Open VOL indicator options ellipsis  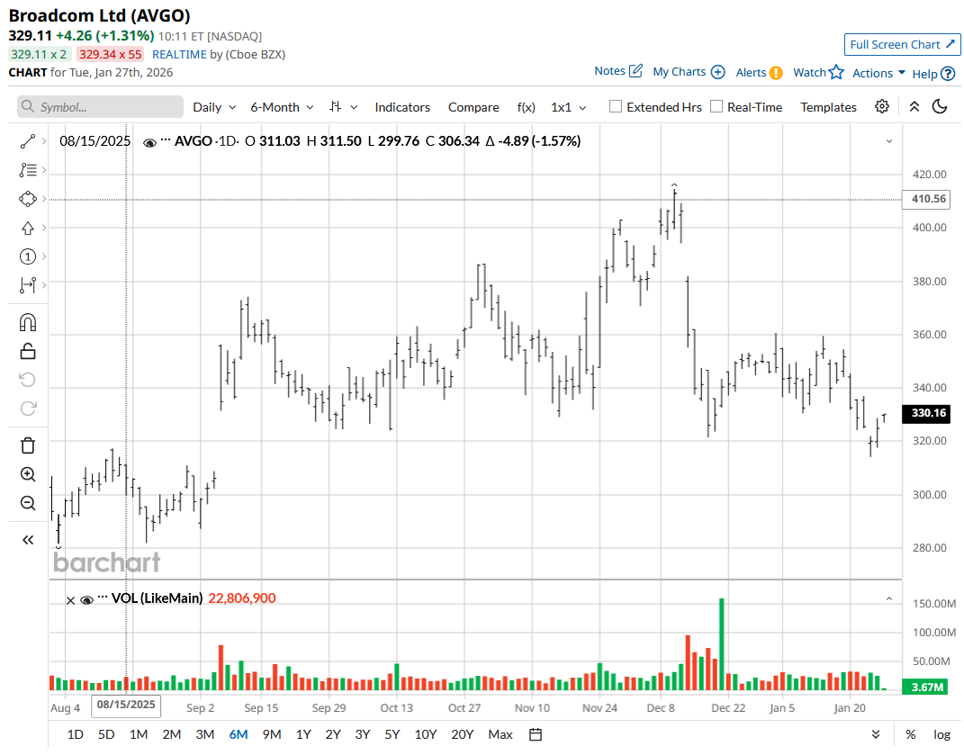click(x=103, y=597)
